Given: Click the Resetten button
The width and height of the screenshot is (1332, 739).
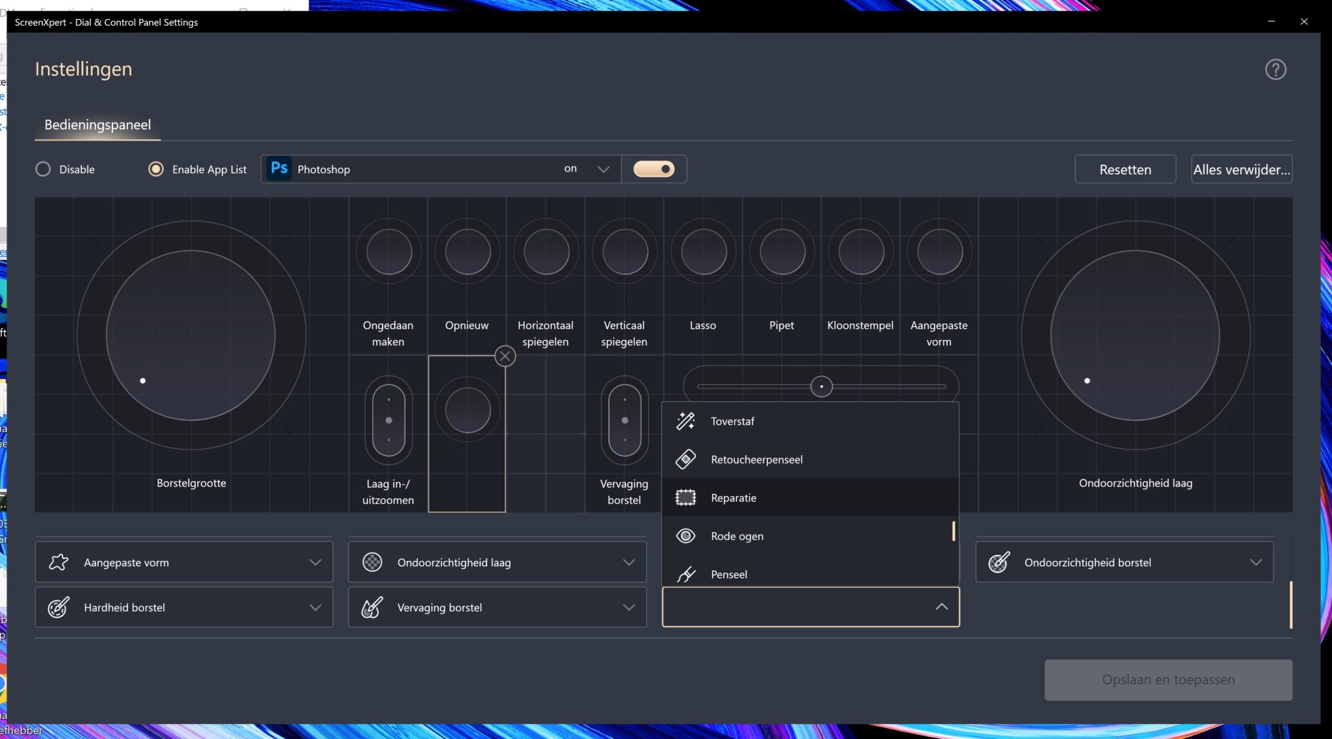Looking at the screenshot, I should 1125,170.
